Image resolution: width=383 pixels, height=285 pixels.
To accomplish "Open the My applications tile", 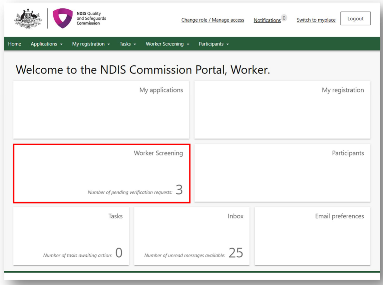I will coord(101,109).
